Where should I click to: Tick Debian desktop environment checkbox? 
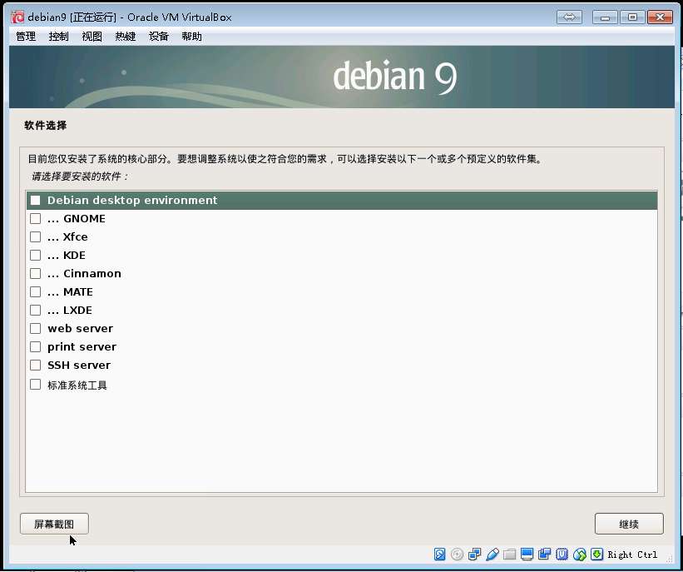click(x=35, y=200)
